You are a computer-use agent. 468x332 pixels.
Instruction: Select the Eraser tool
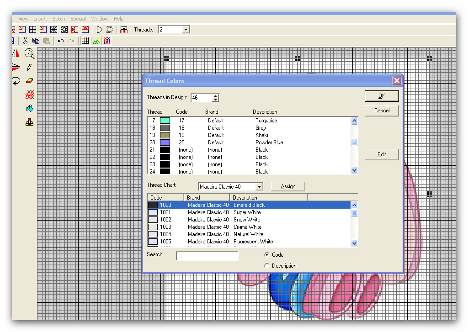click(30, 81)
